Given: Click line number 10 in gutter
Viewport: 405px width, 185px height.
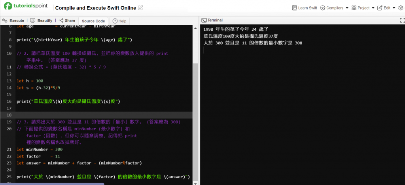Looking at the screenshot, I should pyautogui.click(x=9, y=54).
